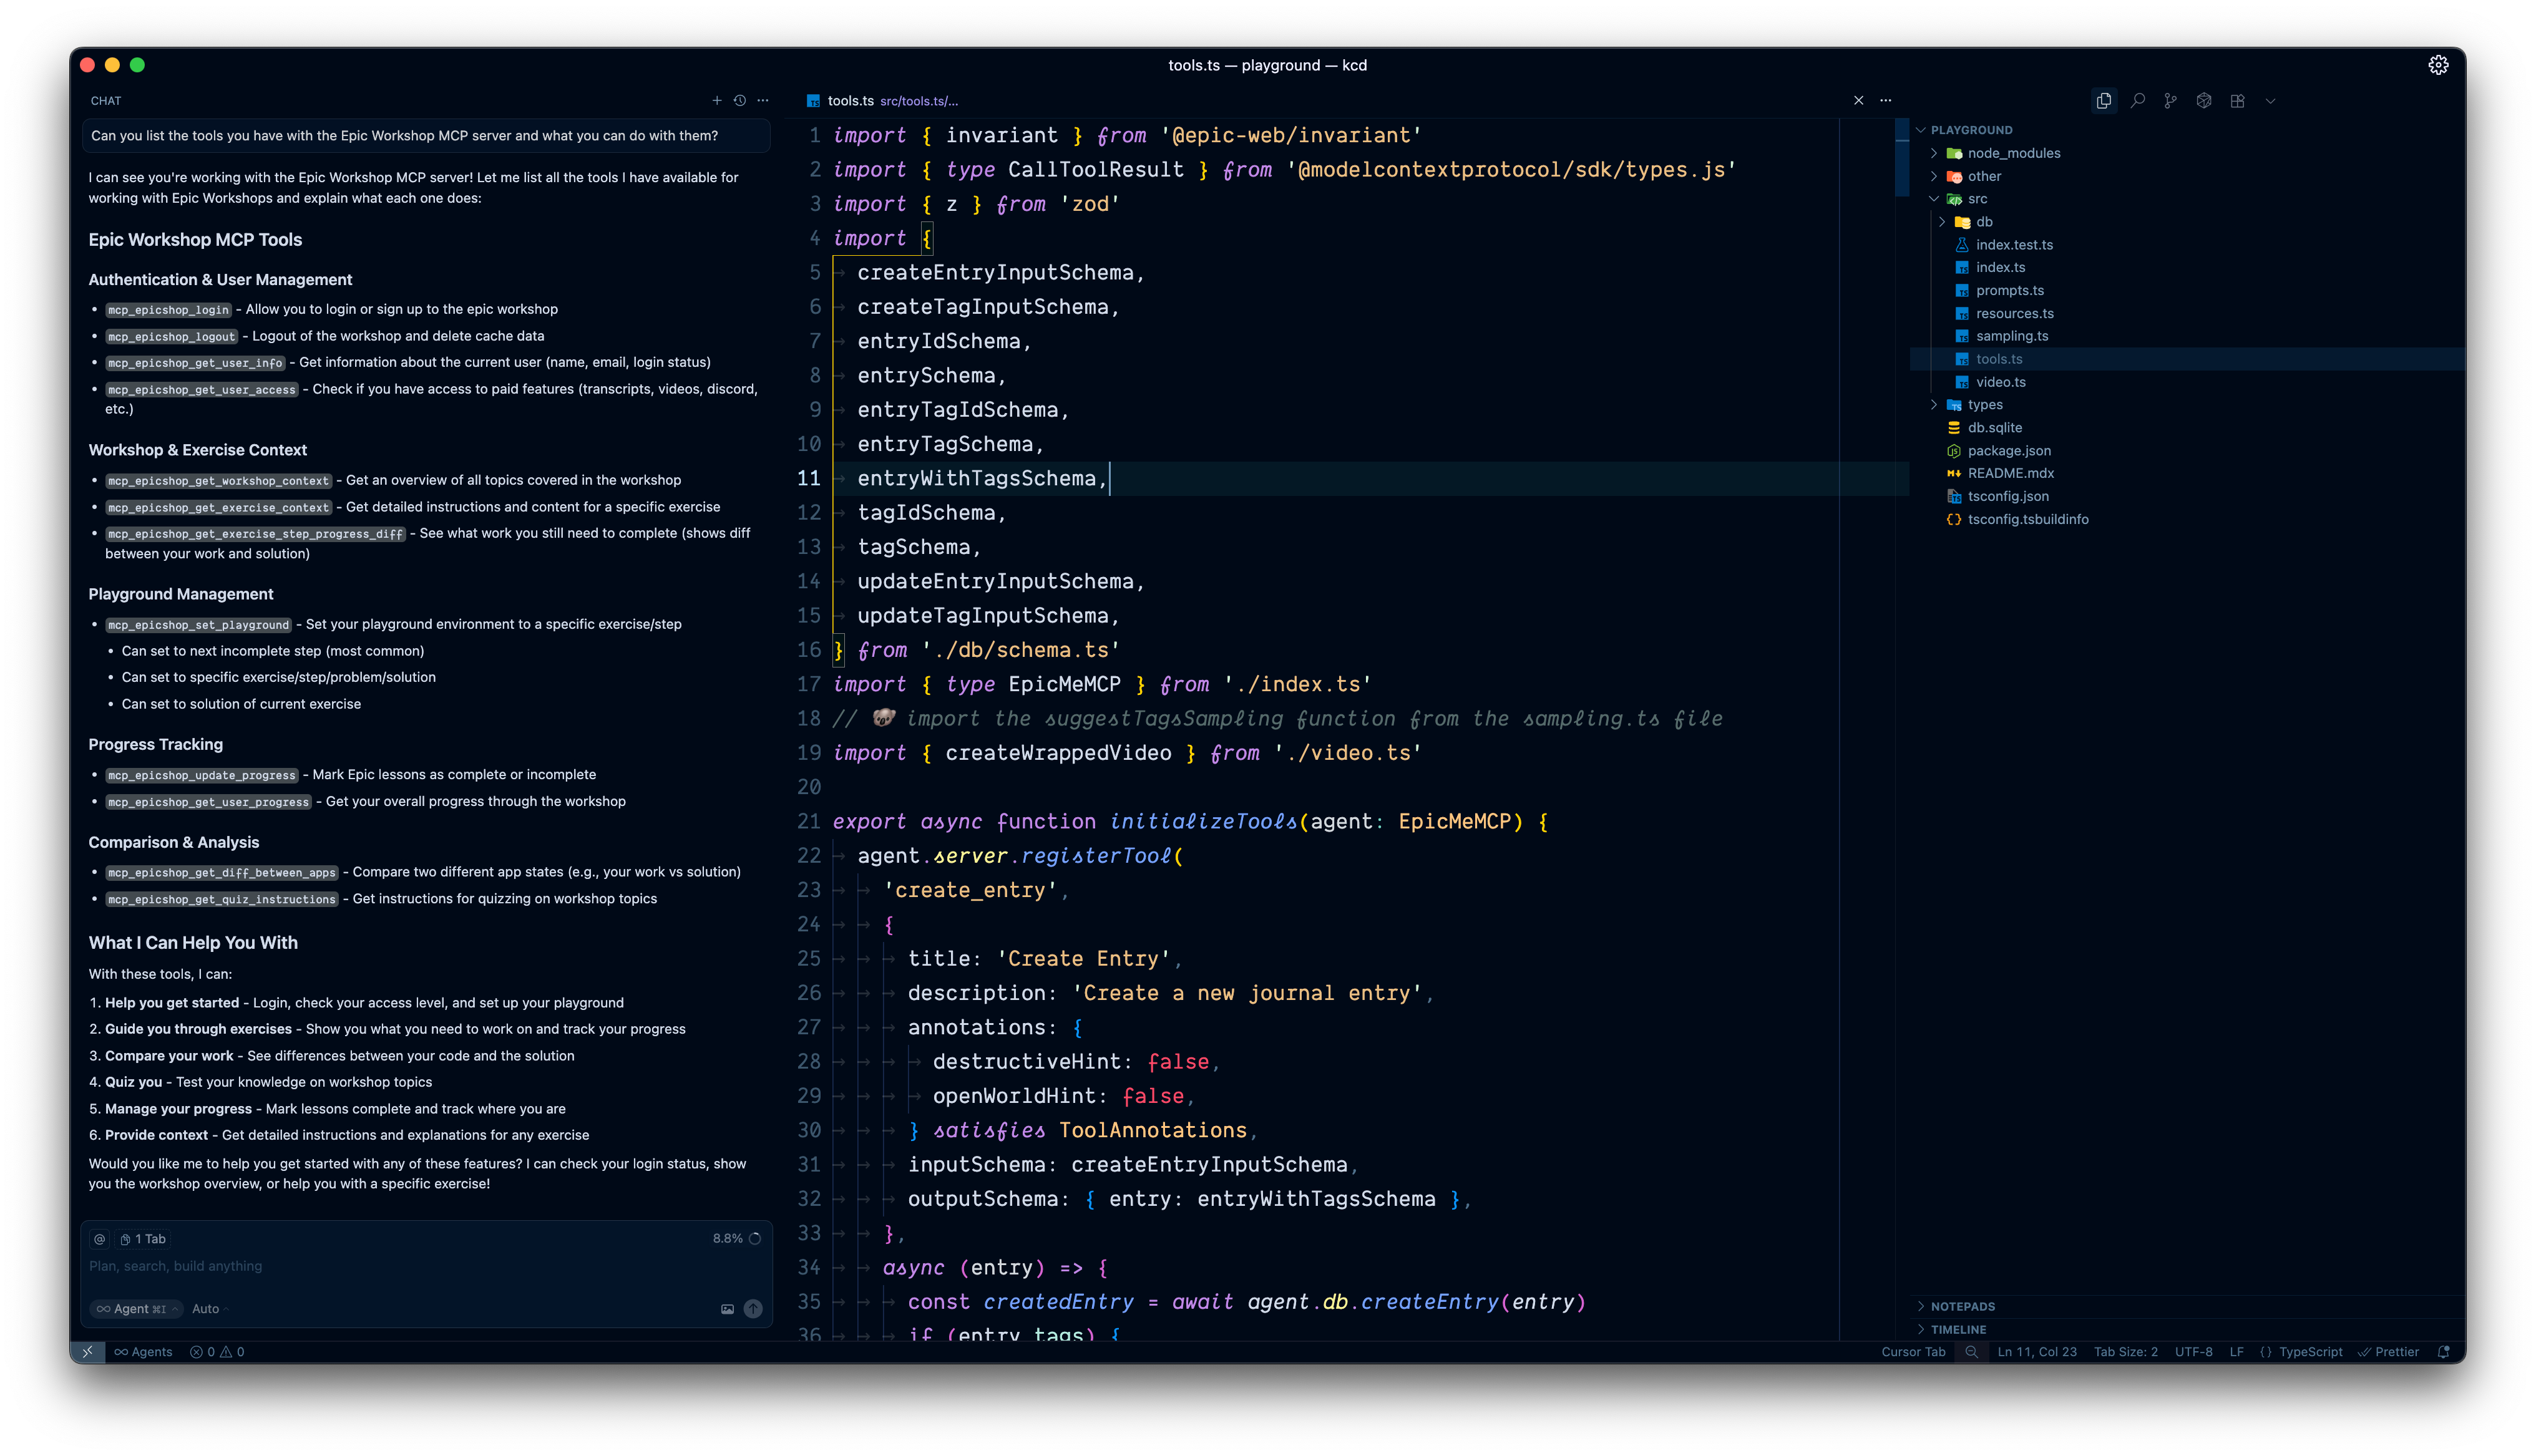This screenshot has width=2536, height=1456.
Task: Click the remote window status bar icon
Action: [x=88, y=1352]
